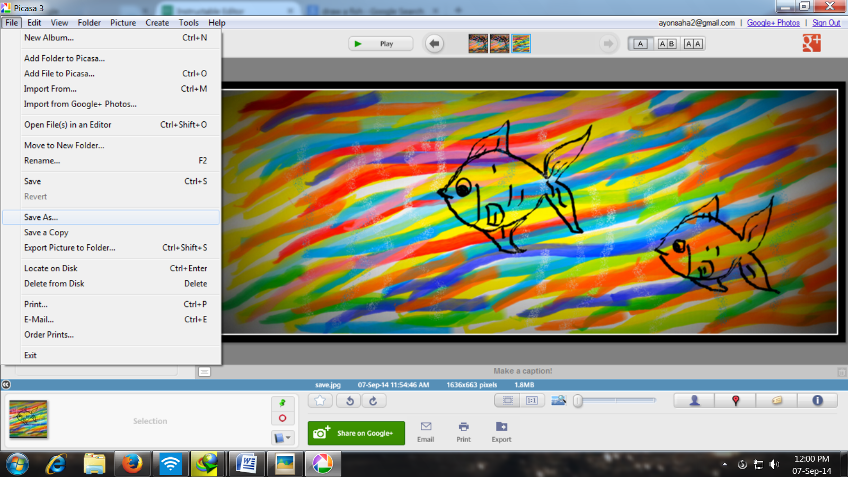Switch to A A duplicate comparison view
This screenshot has width=848, height=477.
[x=693, y=44]
